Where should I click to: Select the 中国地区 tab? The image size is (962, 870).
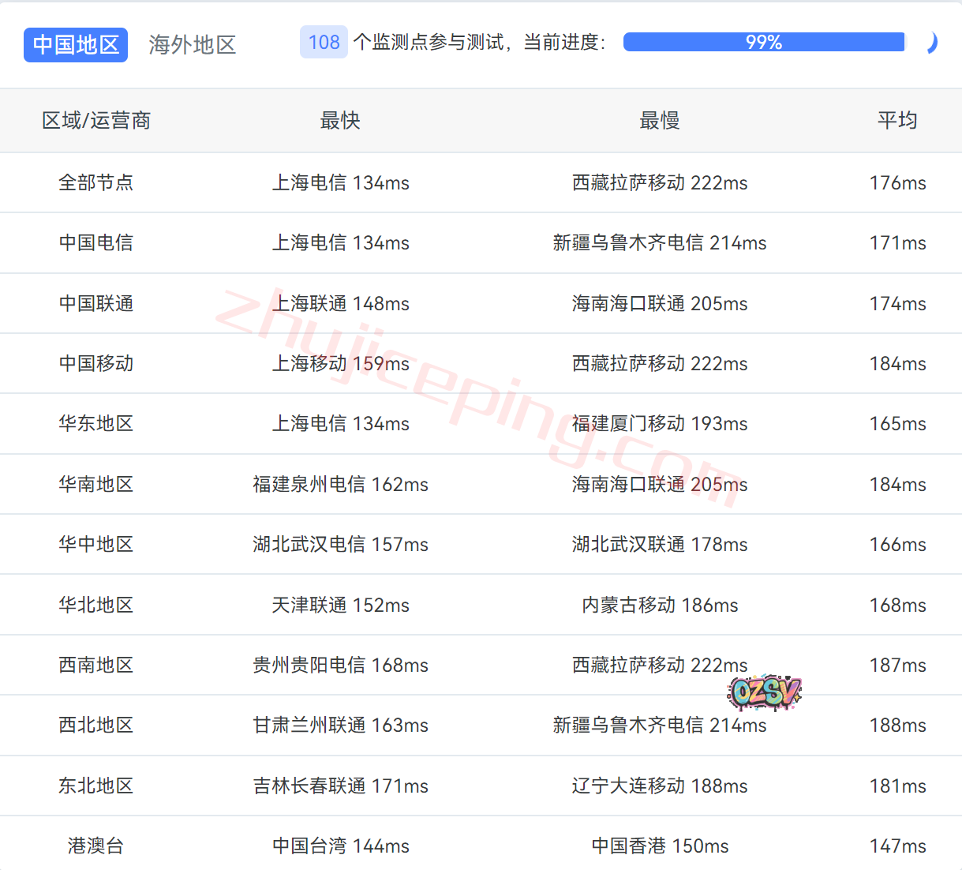click(76, 45)
